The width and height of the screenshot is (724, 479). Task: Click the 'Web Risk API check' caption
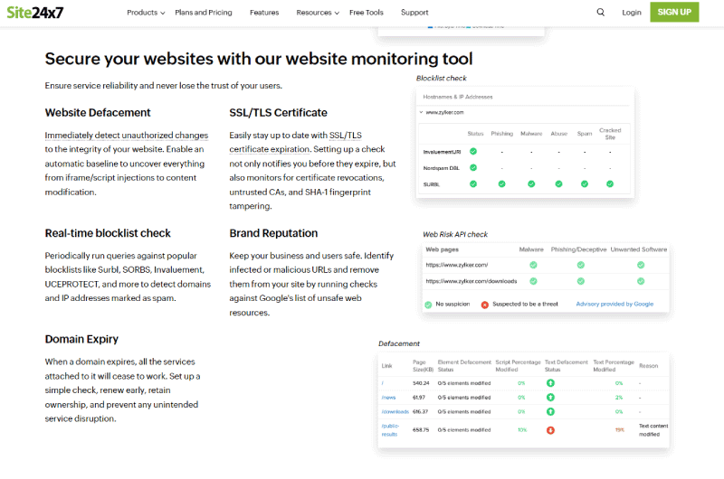coord(455,235)
